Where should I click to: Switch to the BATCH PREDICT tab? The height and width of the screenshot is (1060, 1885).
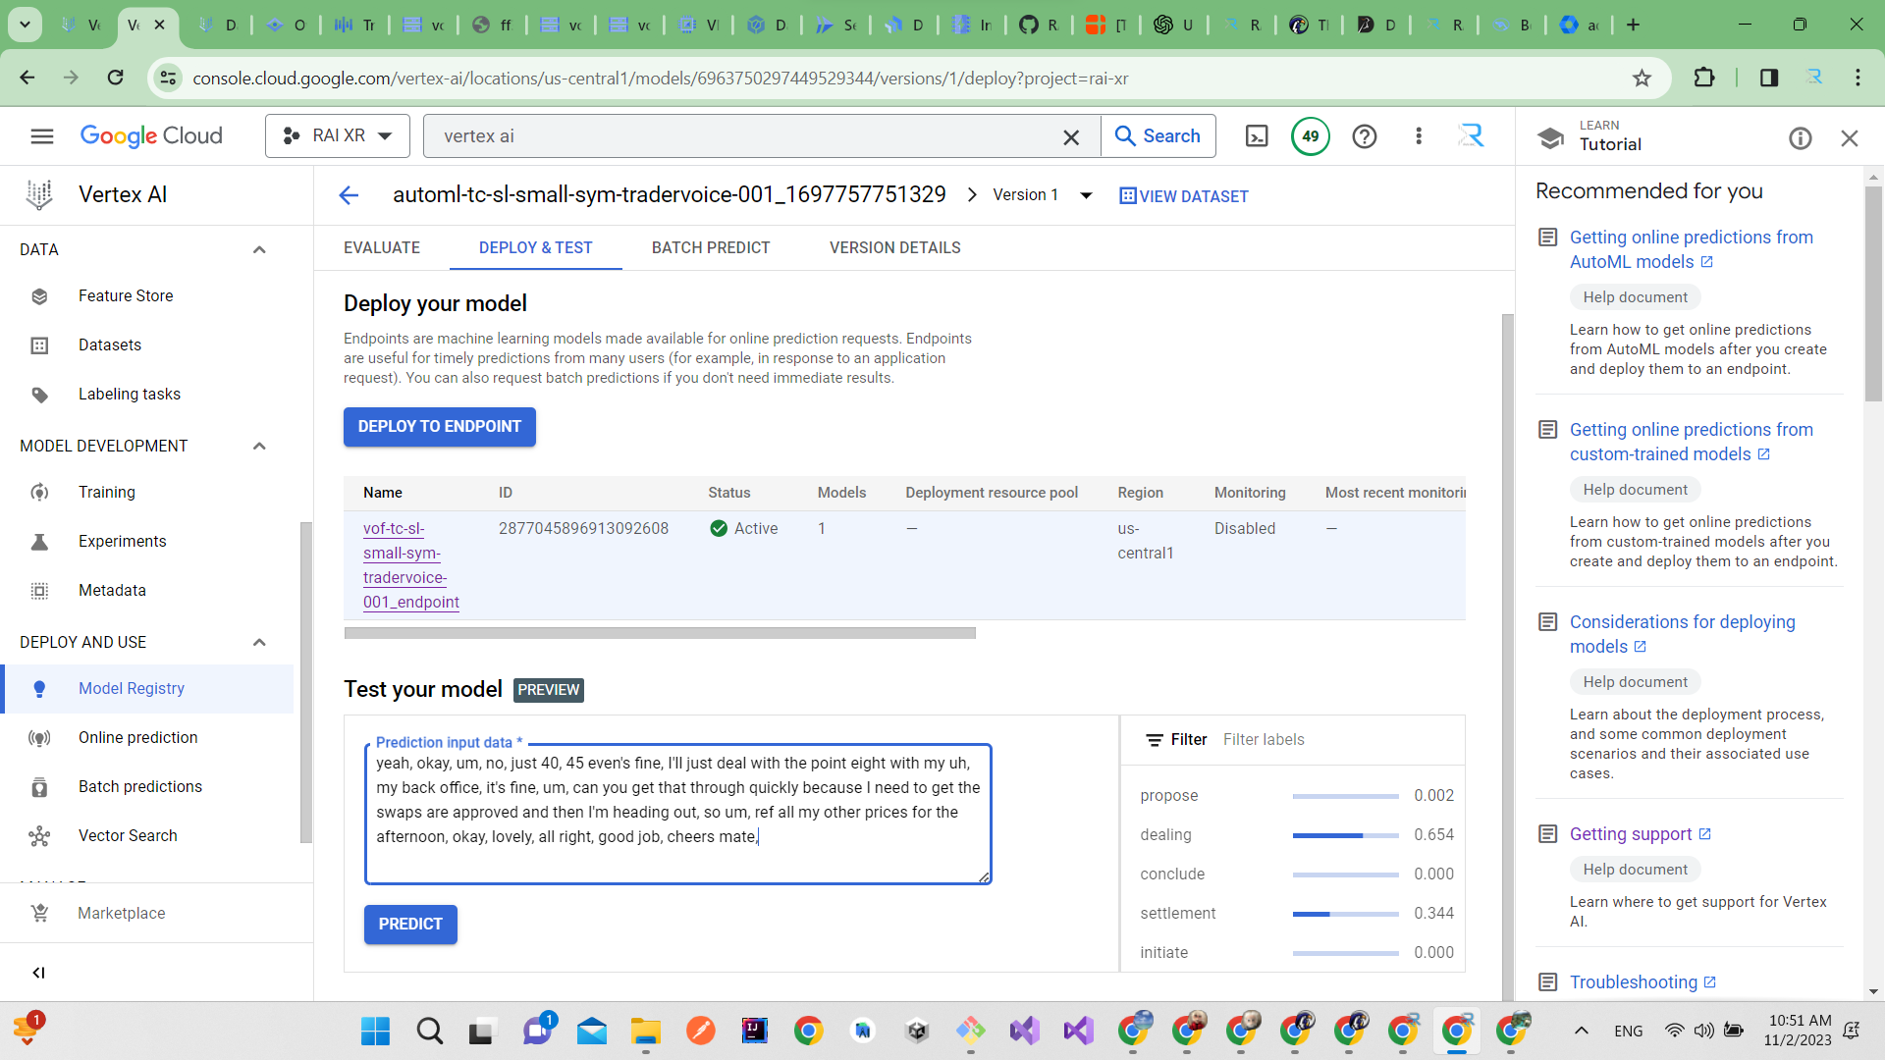coord(711,247)
